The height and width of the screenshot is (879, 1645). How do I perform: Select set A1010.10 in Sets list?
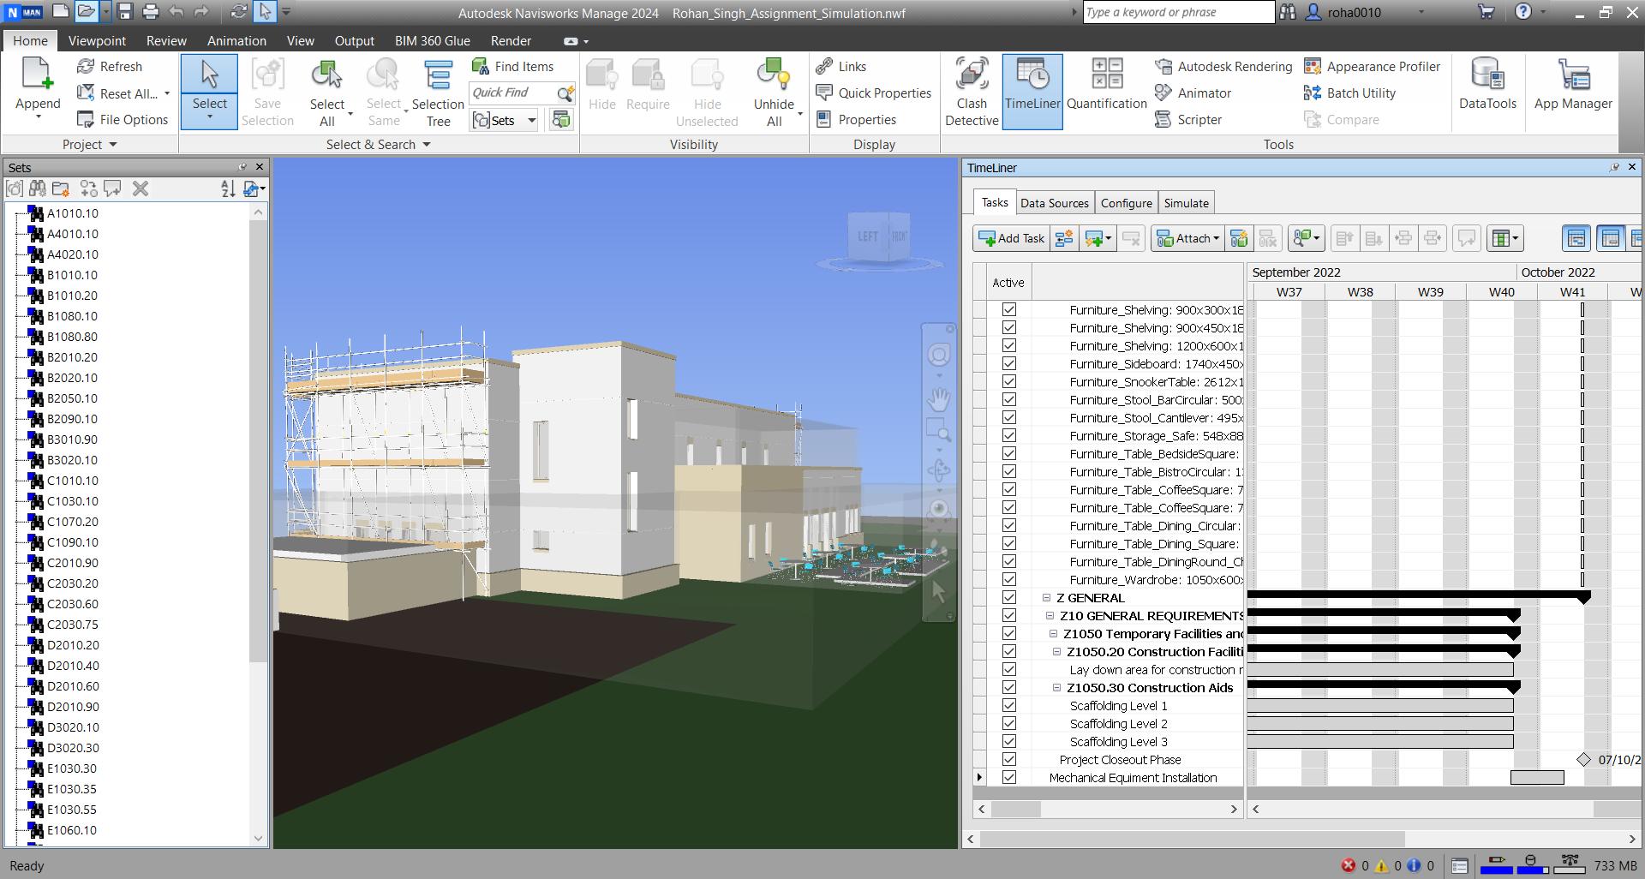[x=73, y=213]
